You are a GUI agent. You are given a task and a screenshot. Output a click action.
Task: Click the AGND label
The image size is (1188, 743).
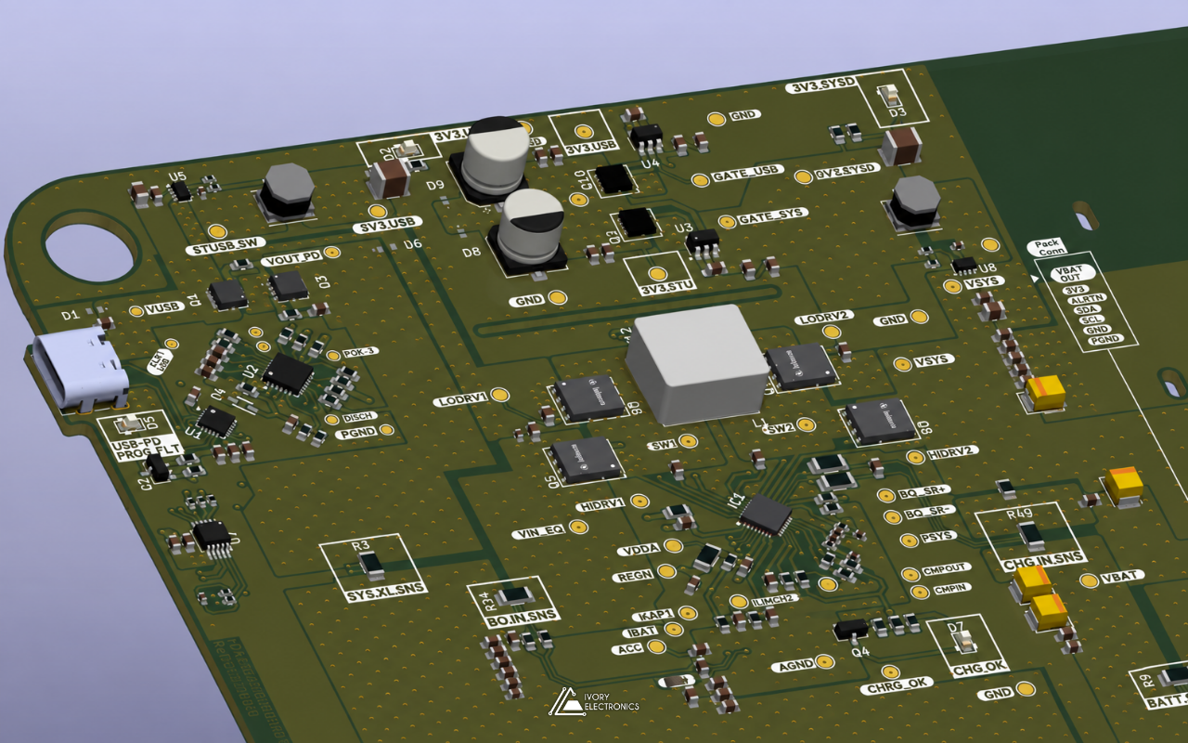click(x=794, y=665)
